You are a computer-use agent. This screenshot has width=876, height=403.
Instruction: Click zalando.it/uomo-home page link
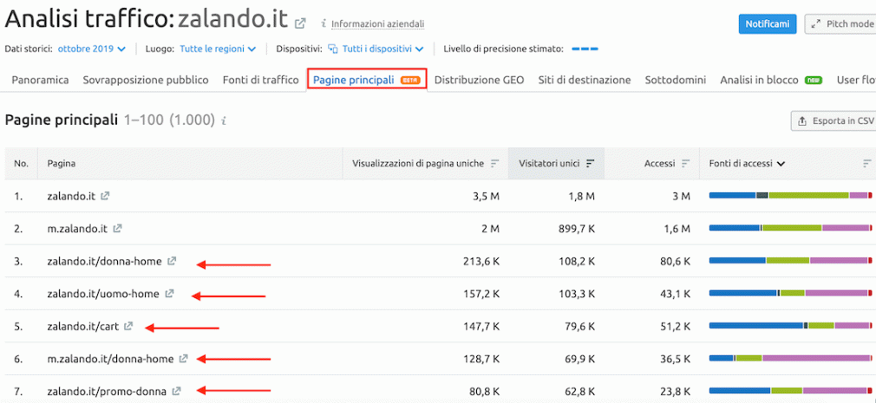[x=103, y=293]
